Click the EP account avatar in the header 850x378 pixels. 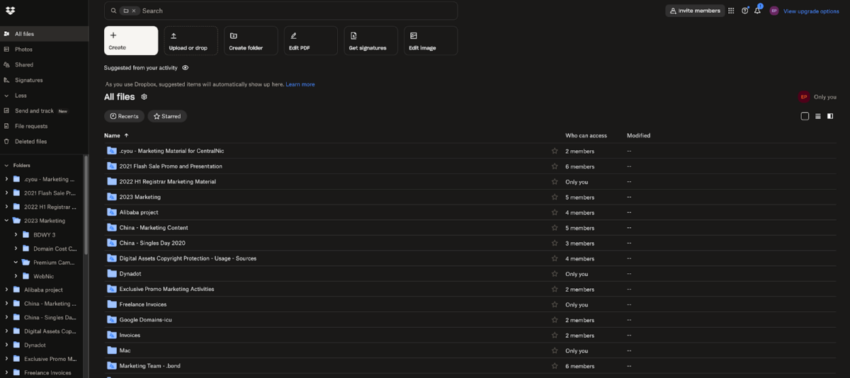[773, 11]
